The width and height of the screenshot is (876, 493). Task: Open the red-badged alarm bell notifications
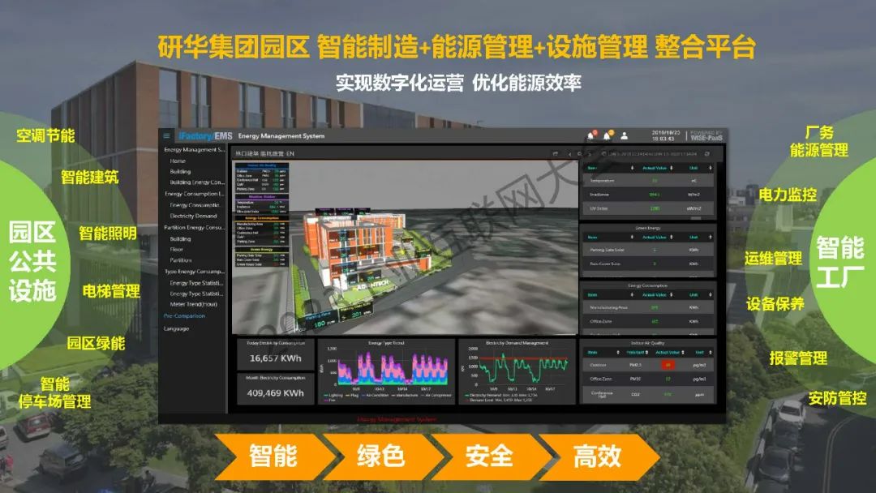coord(590,135)
